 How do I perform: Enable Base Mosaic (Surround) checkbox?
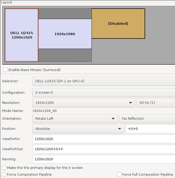(x=5, y=70)
